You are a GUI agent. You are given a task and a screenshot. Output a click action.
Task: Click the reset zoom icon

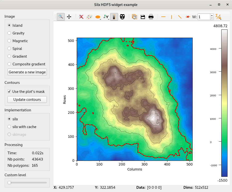pos(81,17)
